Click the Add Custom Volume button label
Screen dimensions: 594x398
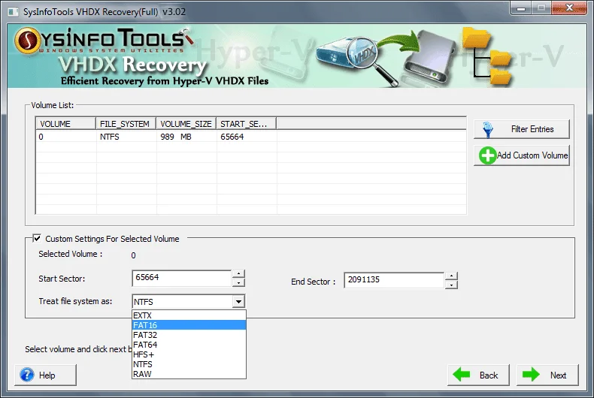[x=532, y=155]
